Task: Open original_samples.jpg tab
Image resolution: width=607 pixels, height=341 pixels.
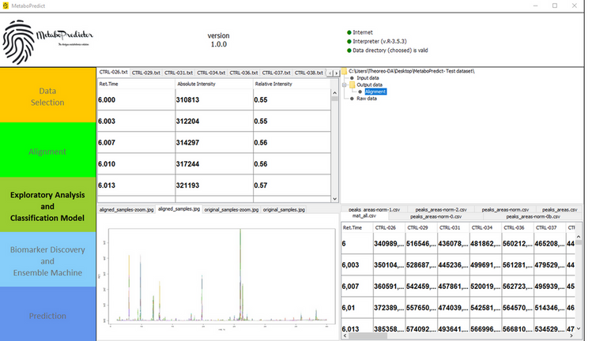Action: (284, 209)
